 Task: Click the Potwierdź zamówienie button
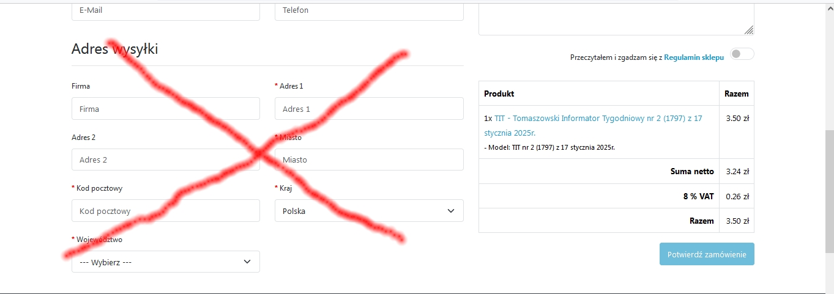[x=707, y=254]
